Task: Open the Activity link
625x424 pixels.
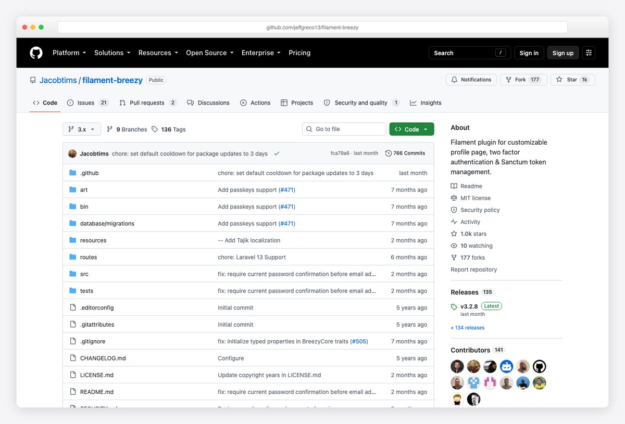Action: tap(465, 222)
